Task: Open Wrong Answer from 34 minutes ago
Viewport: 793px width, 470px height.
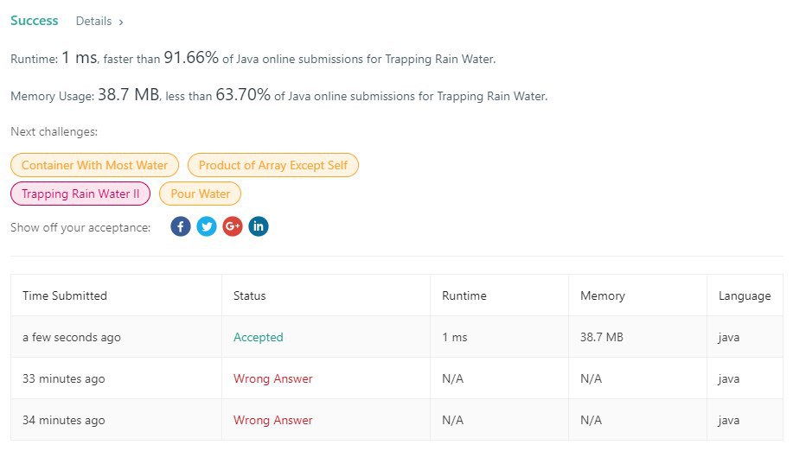Action: [x=272, y=420]
